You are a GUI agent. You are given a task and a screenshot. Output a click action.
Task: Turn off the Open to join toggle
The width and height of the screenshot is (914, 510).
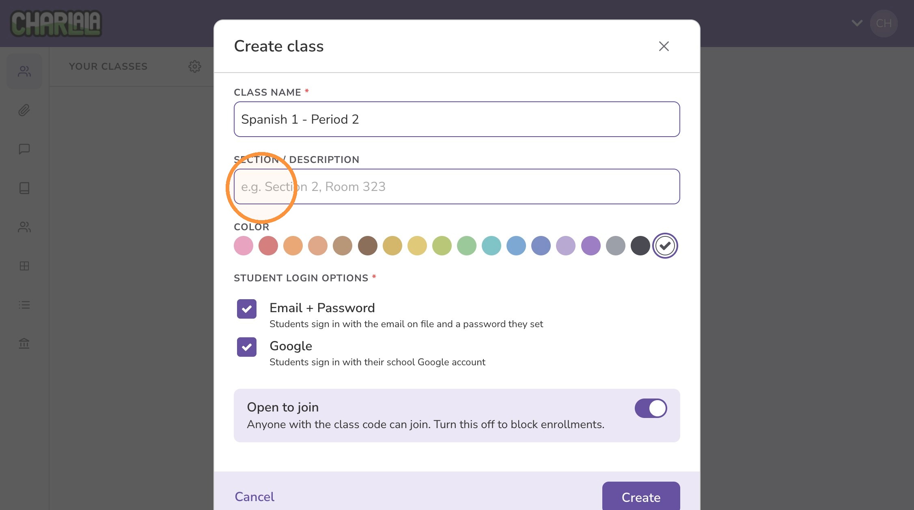coord(651,408)
